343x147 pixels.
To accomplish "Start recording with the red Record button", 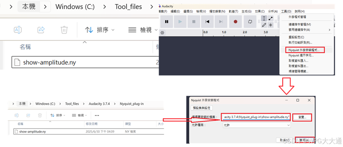I will coord(235,21).
